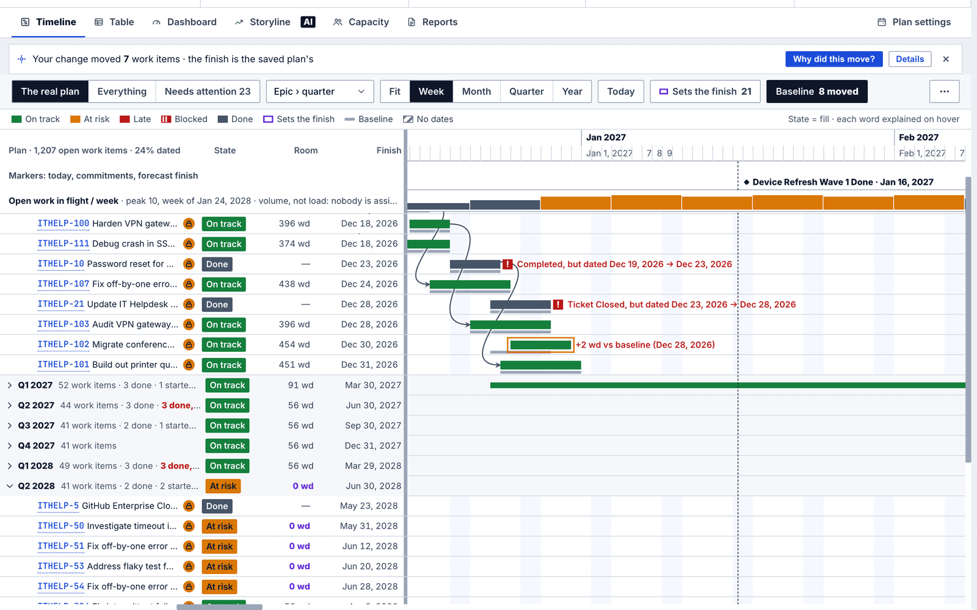This screenshot has width=977, height=610.
Task: Open the Timeline tab
Action: 48,22
